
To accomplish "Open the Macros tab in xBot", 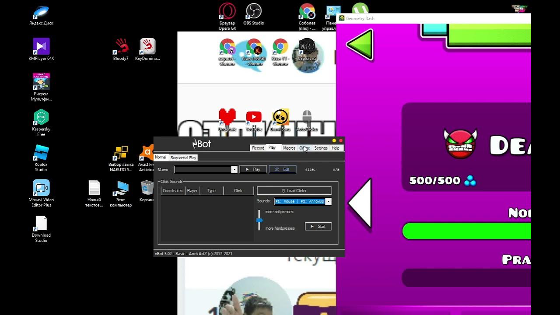I will tap(289, 148).
